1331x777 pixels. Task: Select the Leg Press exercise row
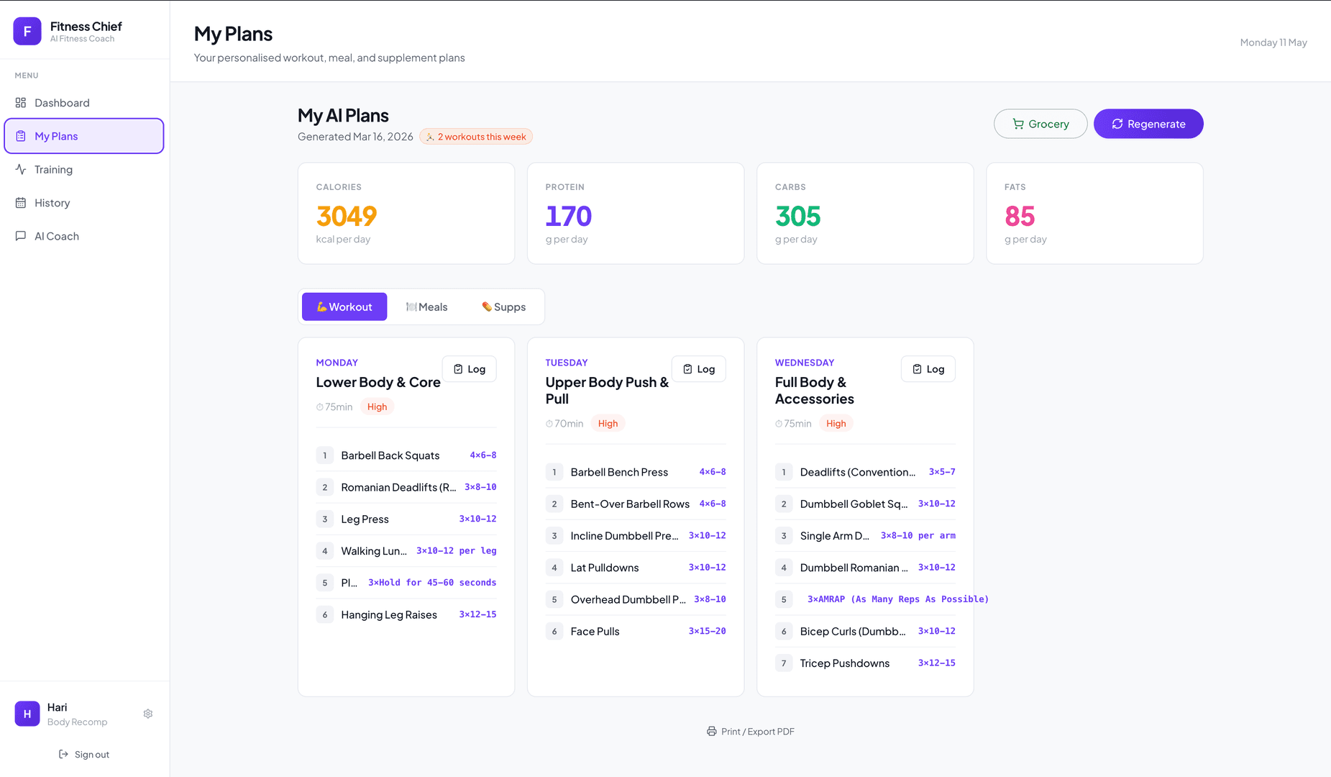pyautogui.click(x=406, y=519)
